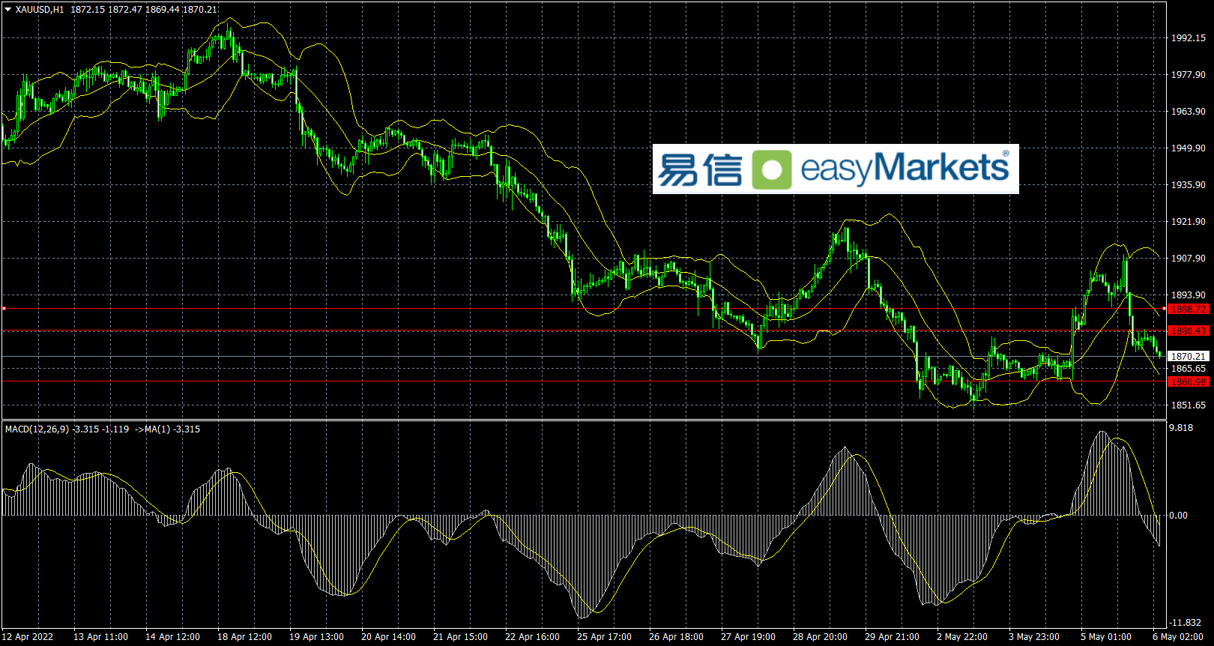
Task: Select the 1888.72 red price label
Action: (1189, 309)
